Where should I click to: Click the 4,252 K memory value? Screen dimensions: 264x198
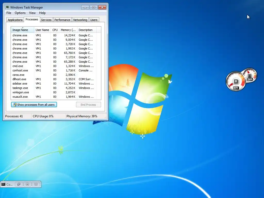coord(71,88)
